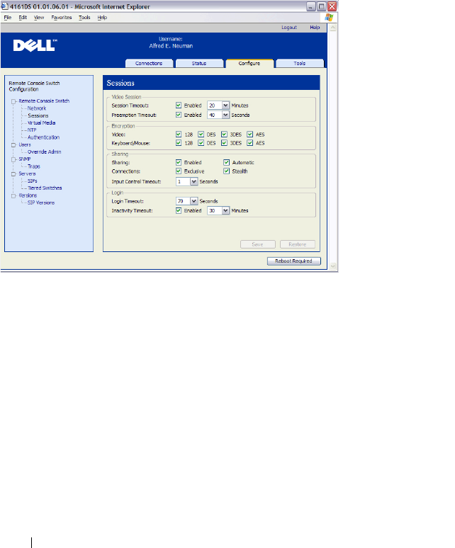Viewport: 455px width, 548px height.
Task: Click the Reboot Required button
Action: pos(294,261)
